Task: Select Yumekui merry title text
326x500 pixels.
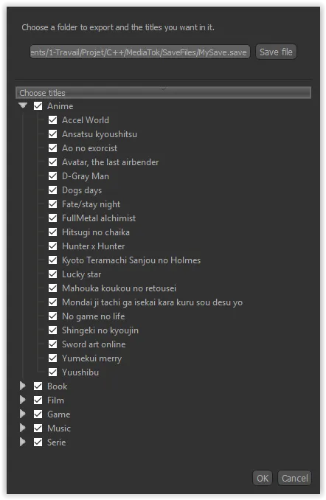Action: (92, 358)
